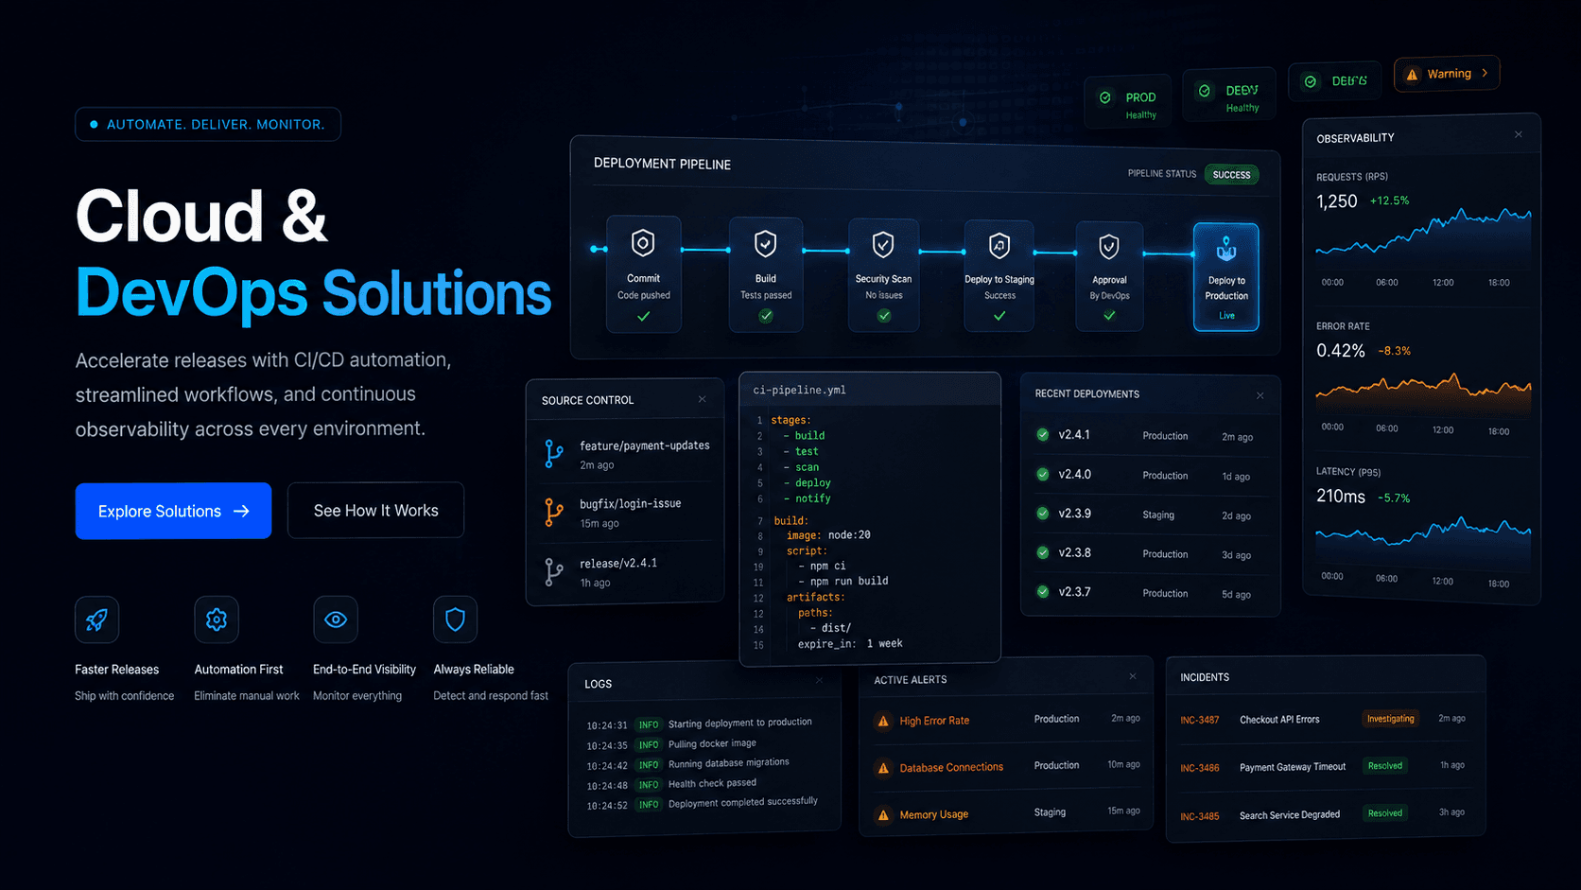
Task: Open the feature/payment-updates branch
Action: click(626, 455)
